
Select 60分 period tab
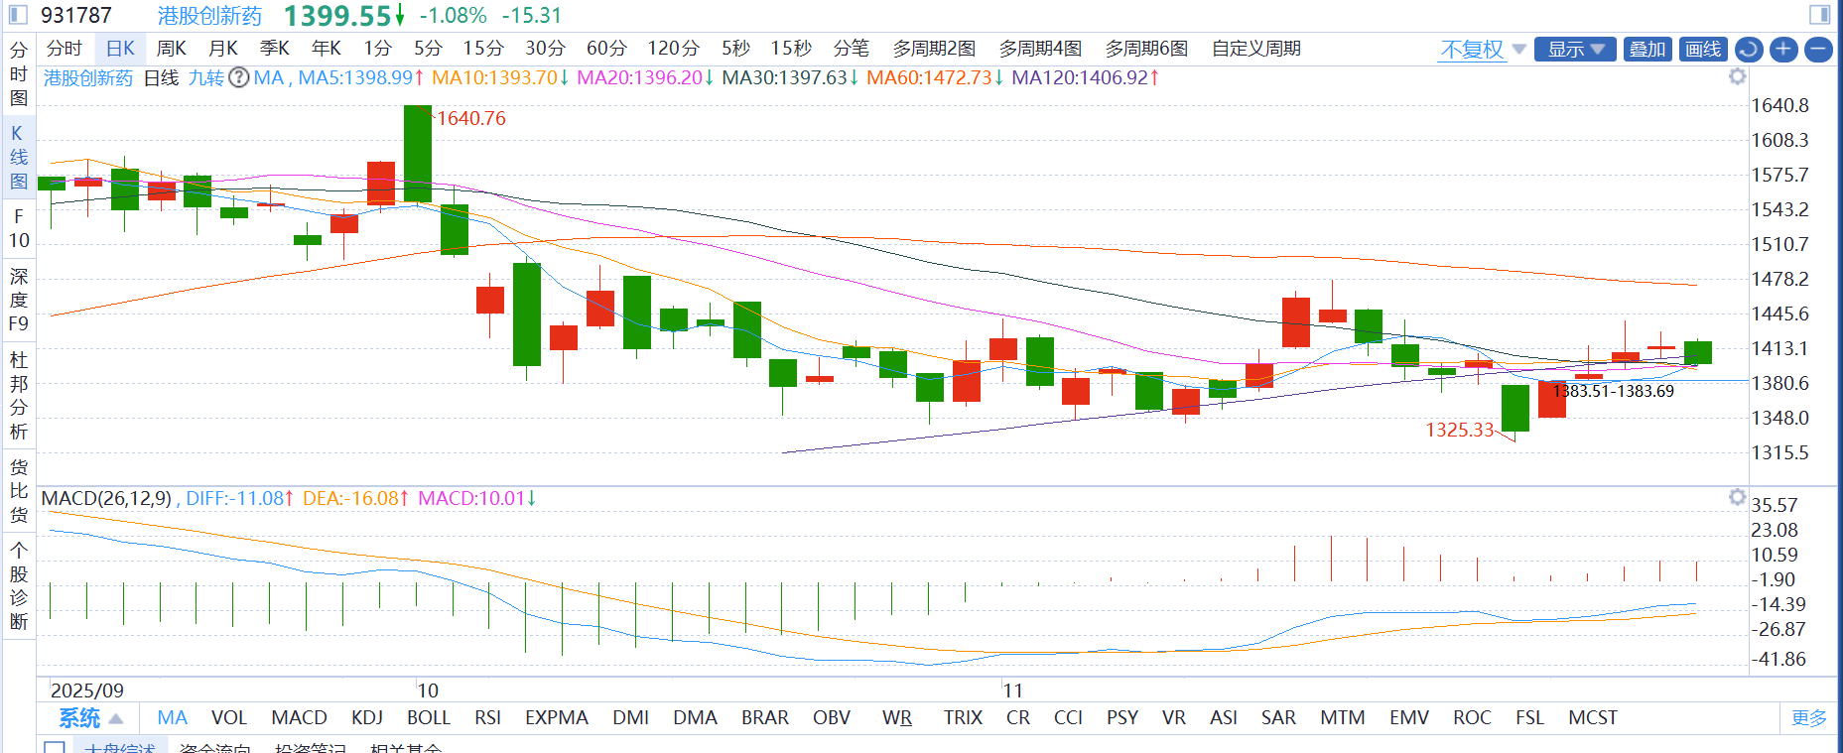606,49
